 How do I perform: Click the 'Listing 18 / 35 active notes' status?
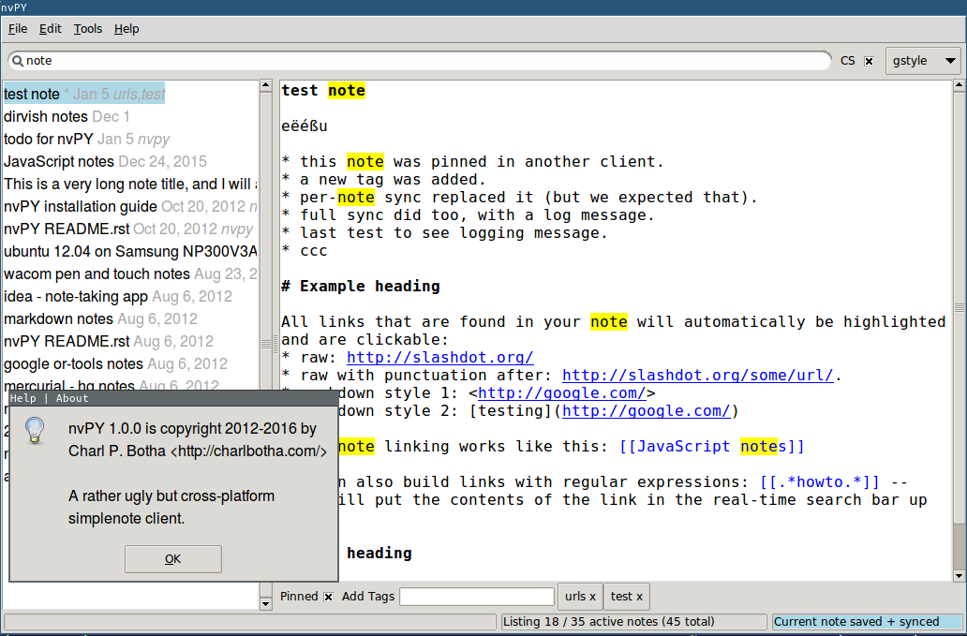pos(632,622)
